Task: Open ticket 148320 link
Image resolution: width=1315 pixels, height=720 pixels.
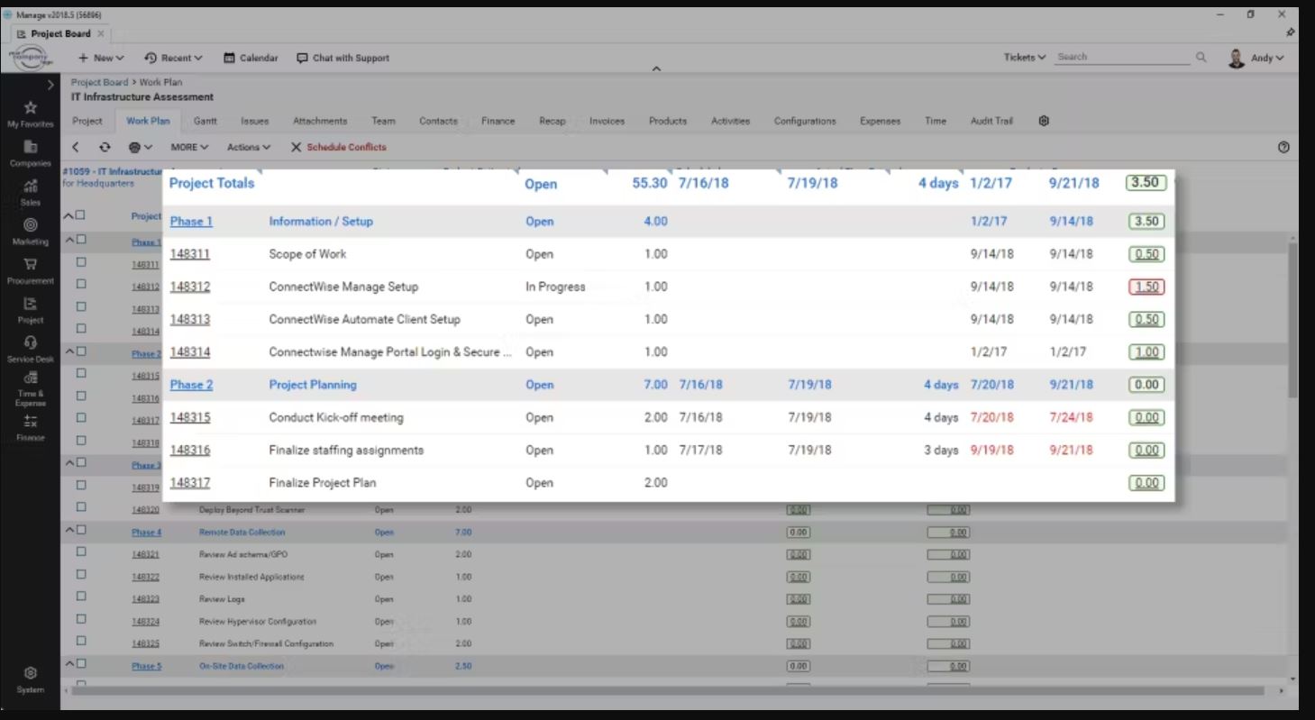Action: [x=145, y=510]
